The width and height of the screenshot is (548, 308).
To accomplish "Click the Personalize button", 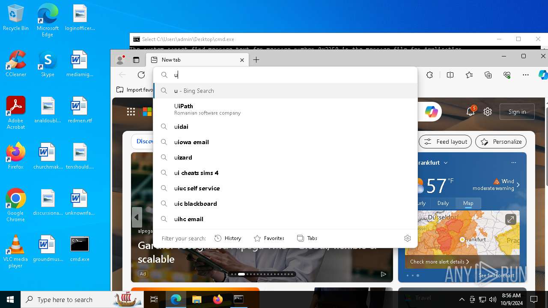I will click(501, 142).
